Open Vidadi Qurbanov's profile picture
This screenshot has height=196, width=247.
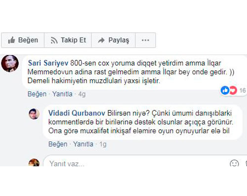point(34,114)
